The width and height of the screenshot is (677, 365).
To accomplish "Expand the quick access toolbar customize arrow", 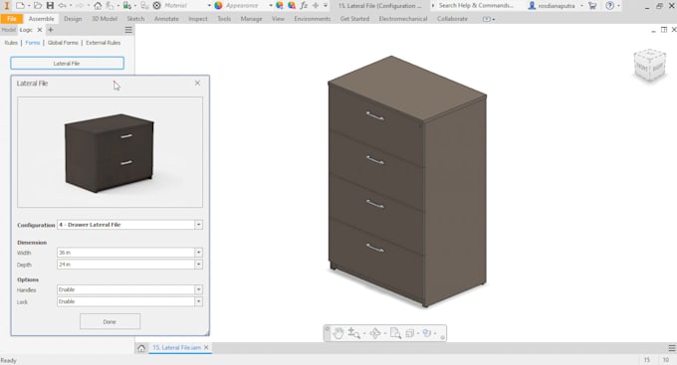I will point(326,6).
